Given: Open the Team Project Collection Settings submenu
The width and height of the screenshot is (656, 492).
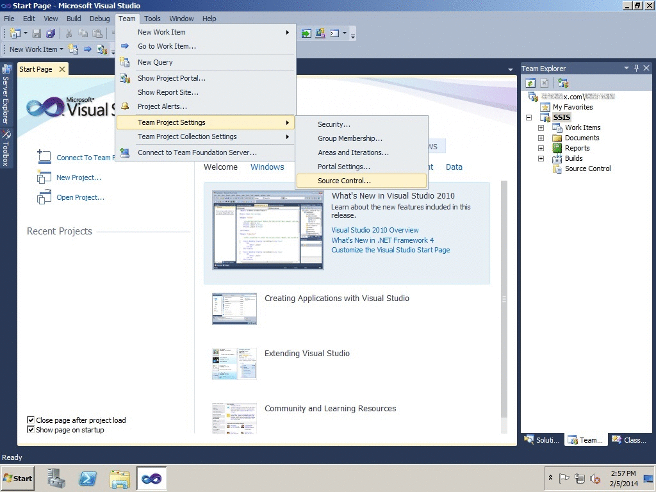Looking at the screenshot, I should coord(206,137).
